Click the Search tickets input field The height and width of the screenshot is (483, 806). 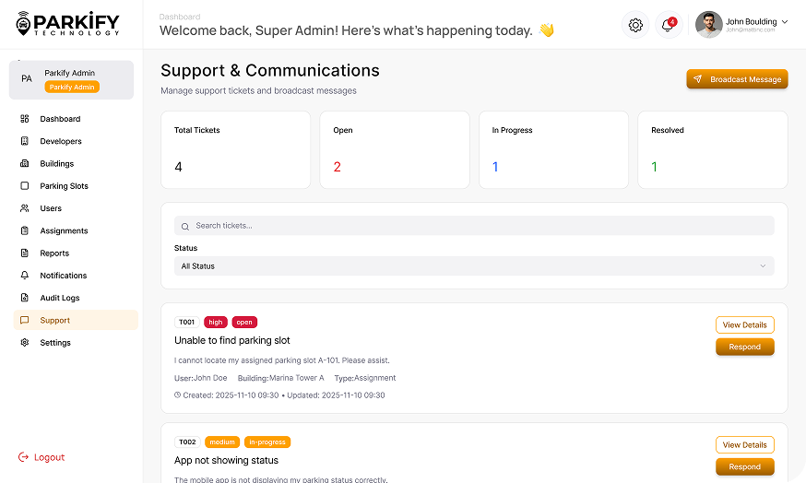[x=474, y=226]
